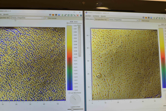Open the Ayuda menu in left window

6,14
